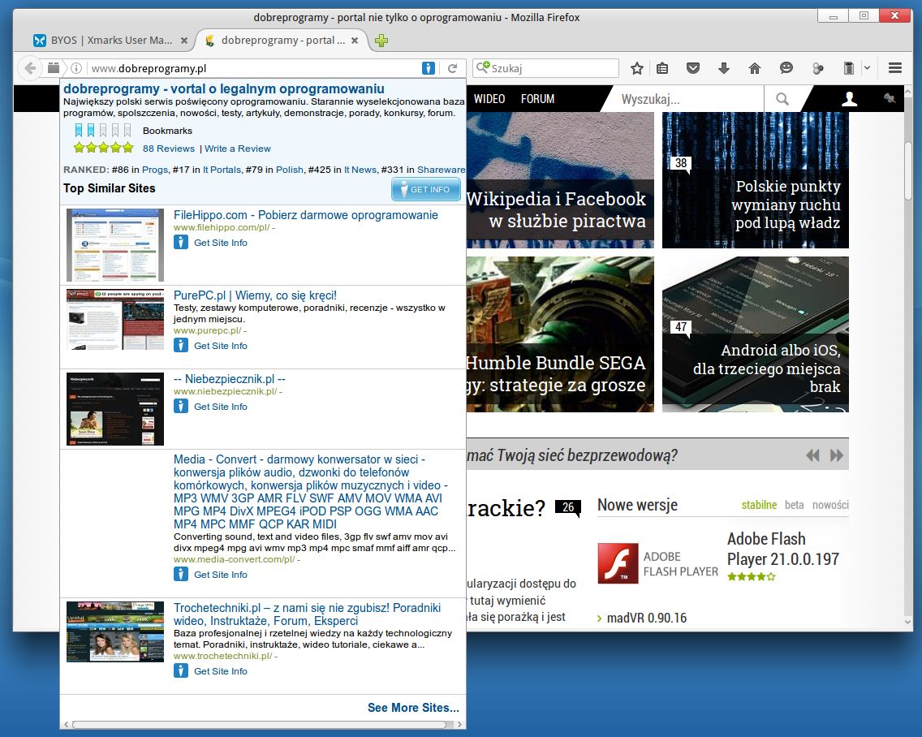Viewport: 922px width, 737px height.
Task: Close the dobreprogramy tab
Action: coord(355,41)
